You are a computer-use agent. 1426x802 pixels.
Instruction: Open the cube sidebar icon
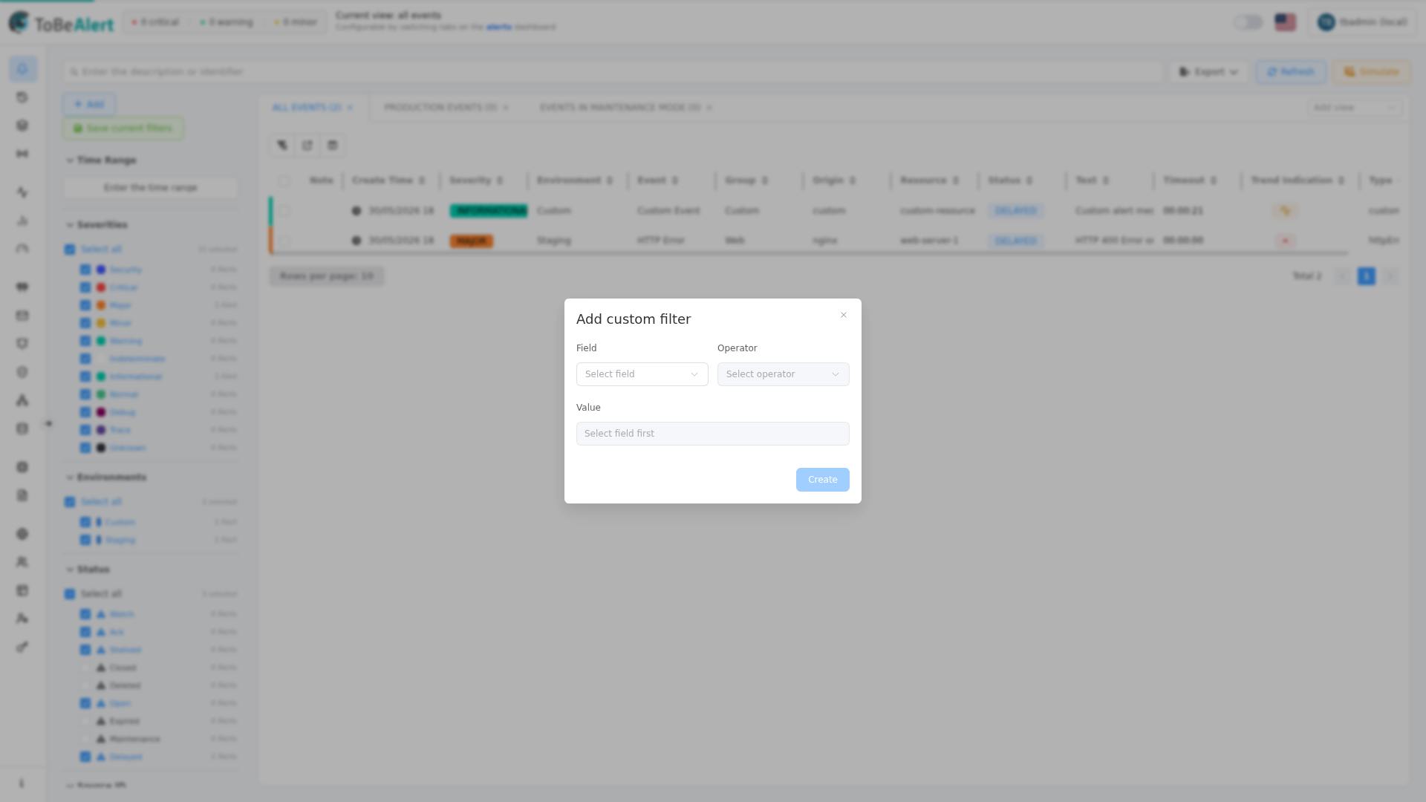point(22,125)
